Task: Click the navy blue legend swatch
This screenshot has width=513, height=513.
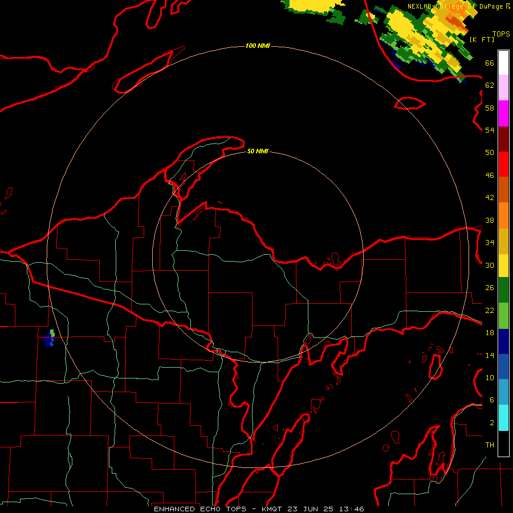Action: (x=503, y=341)
